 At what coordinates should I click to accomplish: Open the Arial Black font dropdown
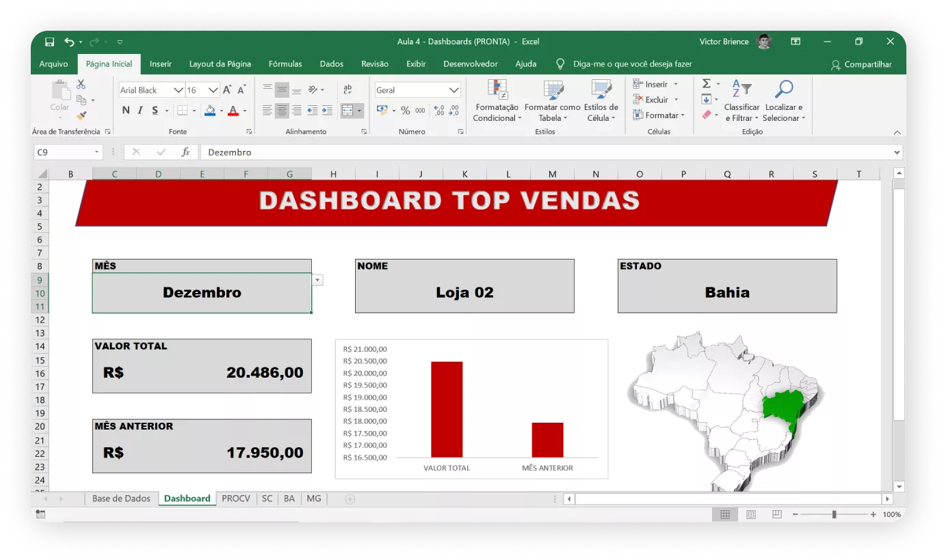point(178,90)
